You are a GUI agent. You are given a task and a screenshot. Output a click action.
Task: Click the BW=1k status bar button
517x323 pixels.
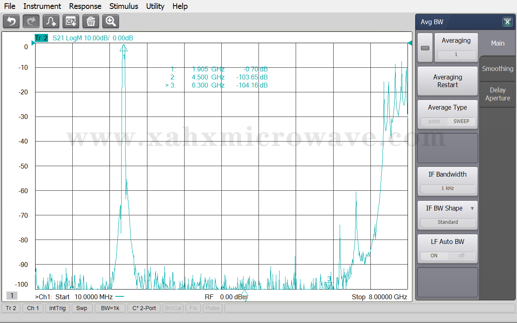click(110, 308)
